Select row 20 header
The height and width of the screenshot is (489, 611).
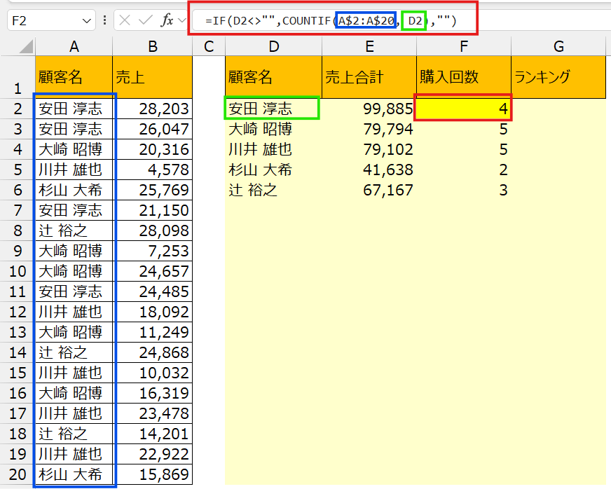point(18,474)
